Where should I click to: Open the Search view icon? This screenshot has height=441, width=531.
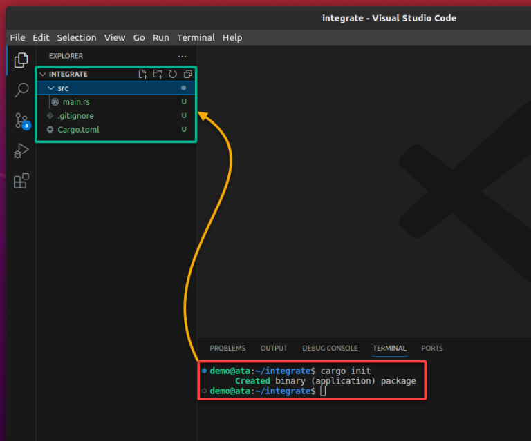pyautogui.click(x=21, y=90)
